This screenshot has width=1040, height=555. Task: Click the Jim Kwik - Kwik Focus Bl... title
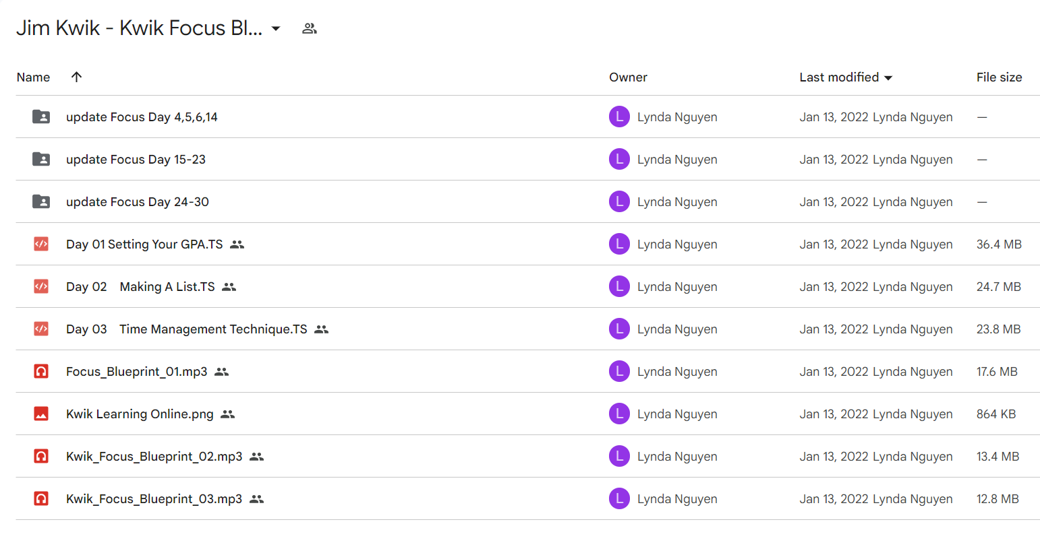(139, 28)
